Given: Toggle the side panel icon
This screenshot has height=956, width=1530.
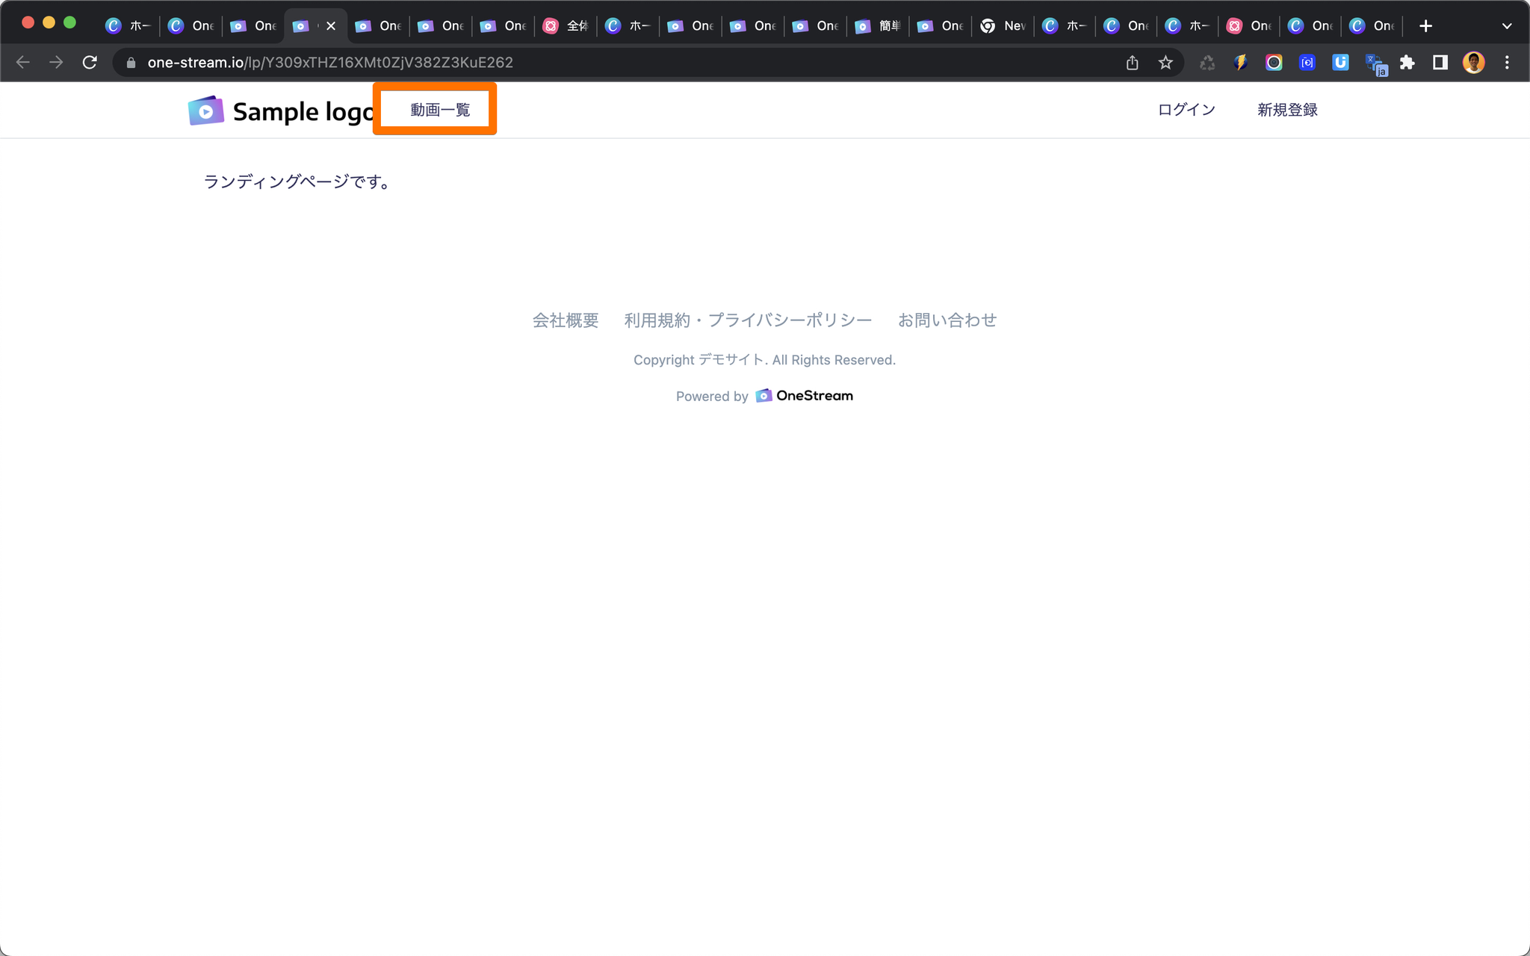Looking at the screenshot, I should [1440, 63].
